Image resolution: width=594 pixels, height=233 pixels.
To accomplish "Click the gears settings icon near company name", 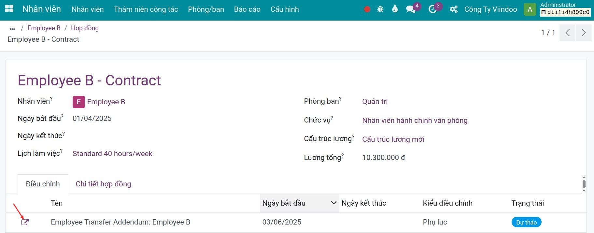I will 454,9.
